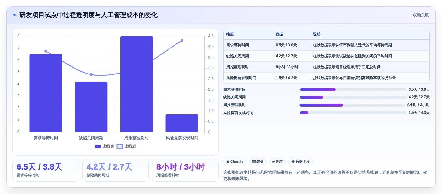Click the 数据 column header
The height and width of the screenshot is (194, 442).
[x=279, y=34]
